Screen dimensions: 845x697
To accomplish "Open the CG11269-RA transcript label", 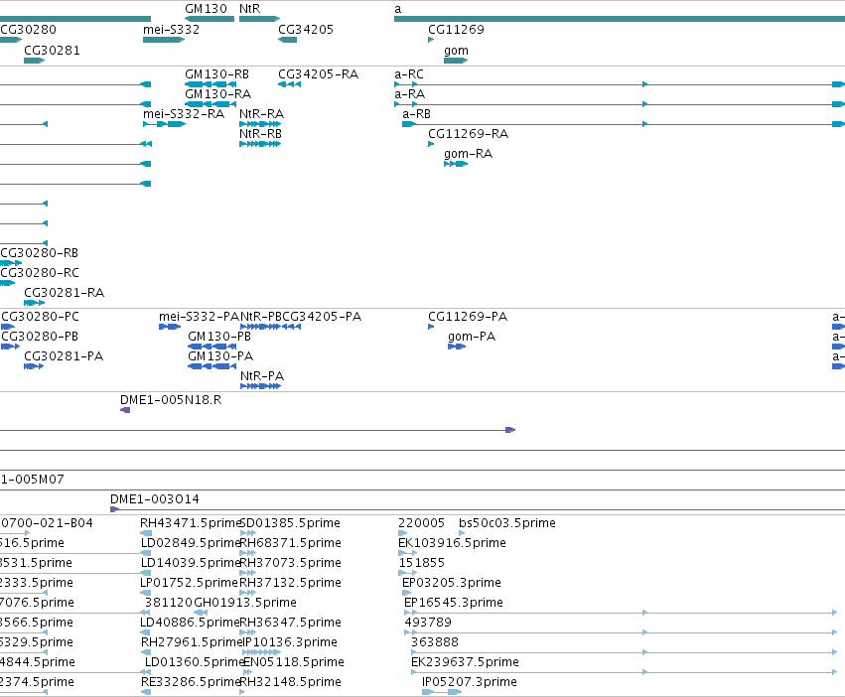I will point(468,134).
